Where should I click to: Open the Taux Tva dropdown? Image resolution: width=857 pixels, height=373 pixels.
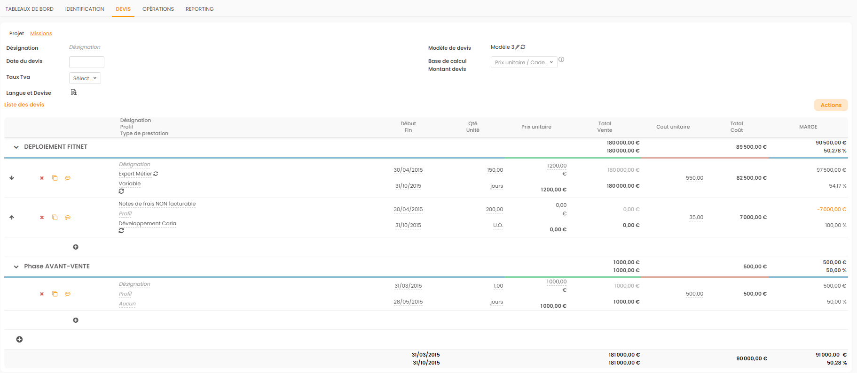pyautogui.click(x=85, y=78)
